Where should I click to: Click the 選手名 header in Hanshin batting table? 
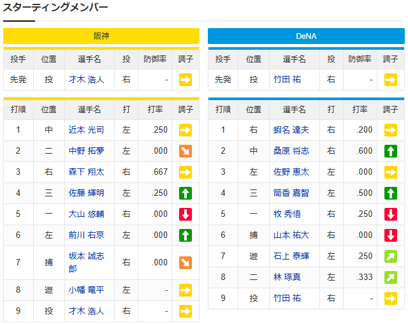click(89, 109)
